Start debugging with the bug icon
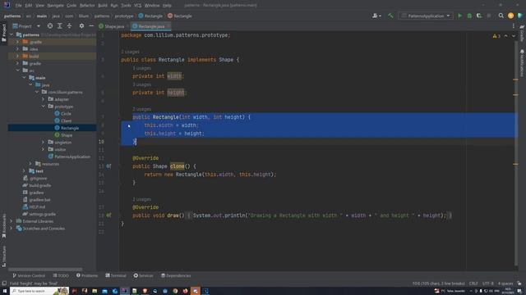Screen dimensions: 526x295 tap(469, 16)
